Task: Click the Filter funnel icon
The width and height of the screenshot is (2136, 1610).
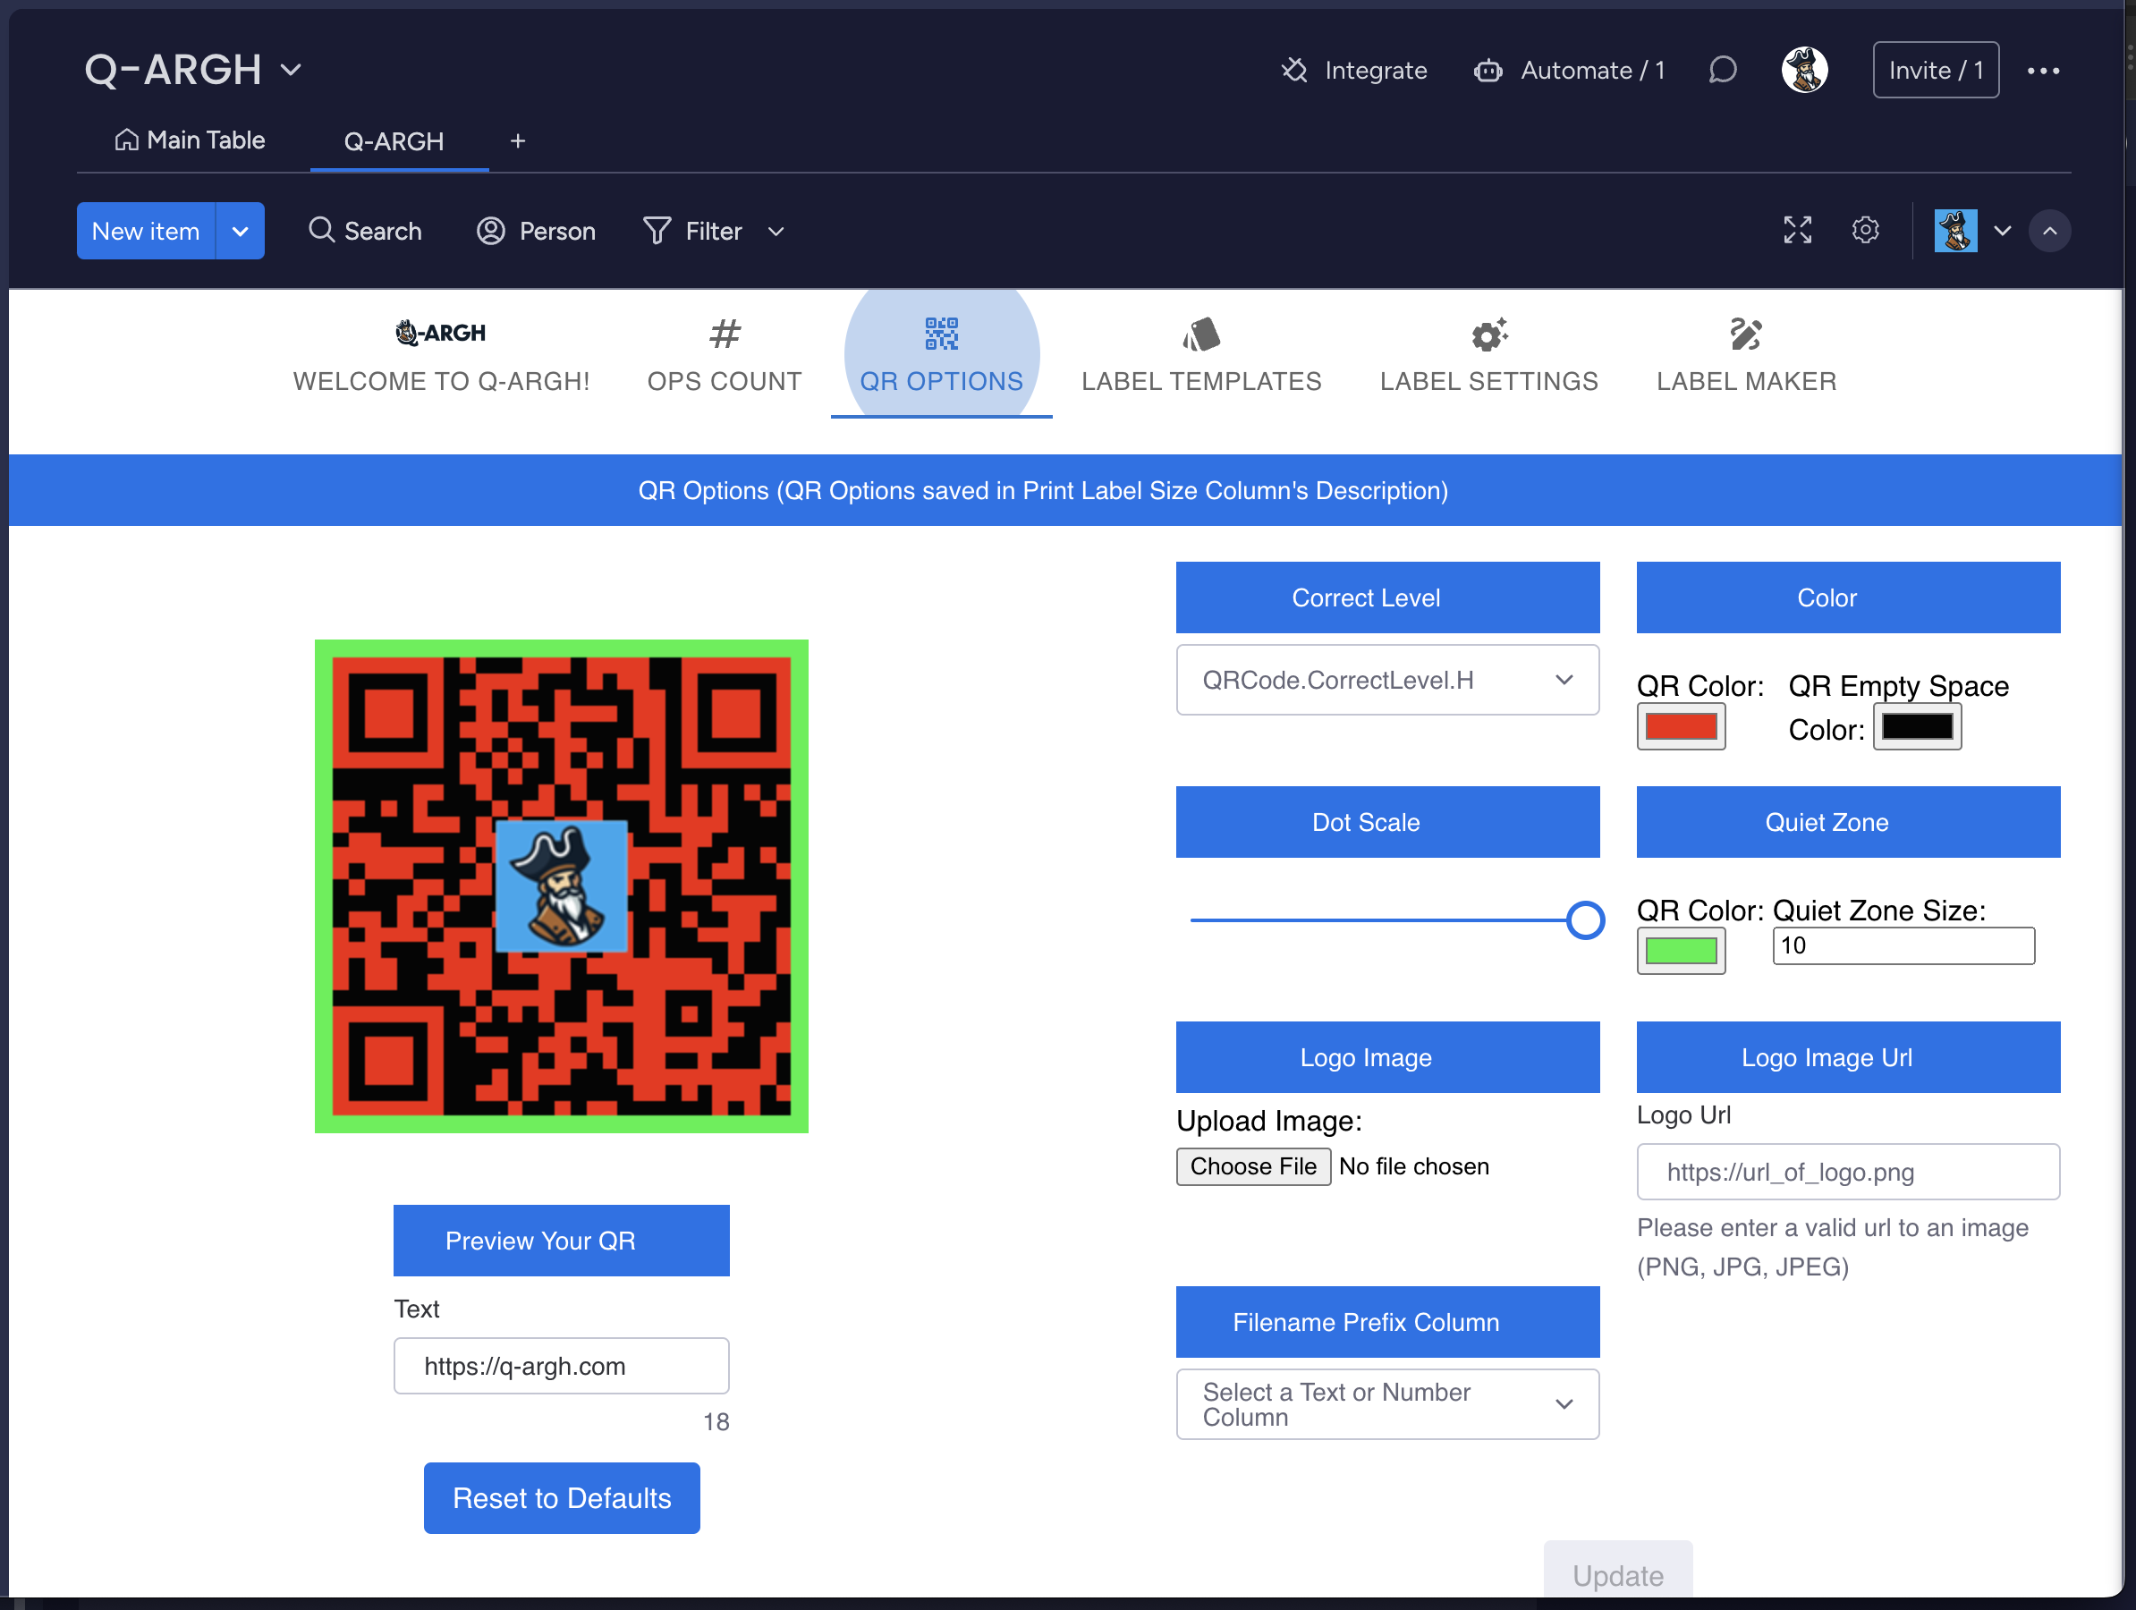Action: [657, 231]
